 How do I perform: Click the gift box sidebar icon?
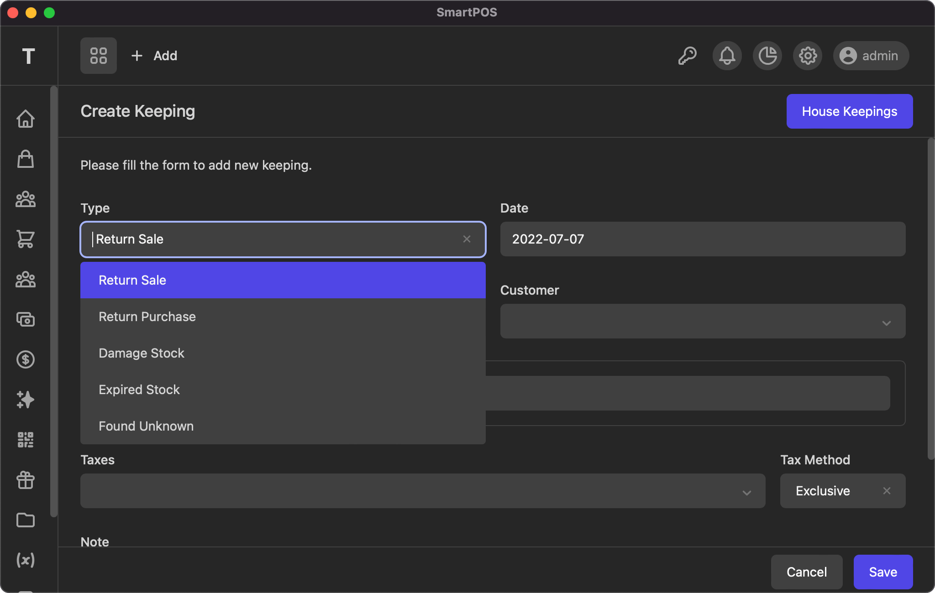click(26, 480)
